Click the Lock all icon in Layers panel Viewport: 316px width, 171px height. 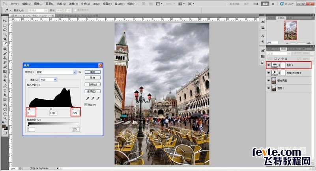(286, 59)
